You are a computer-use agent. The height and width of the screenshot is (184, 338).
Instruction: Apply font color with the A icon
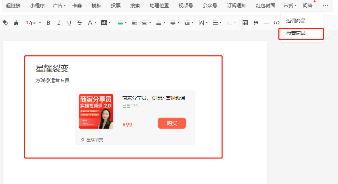click(90, 23)
